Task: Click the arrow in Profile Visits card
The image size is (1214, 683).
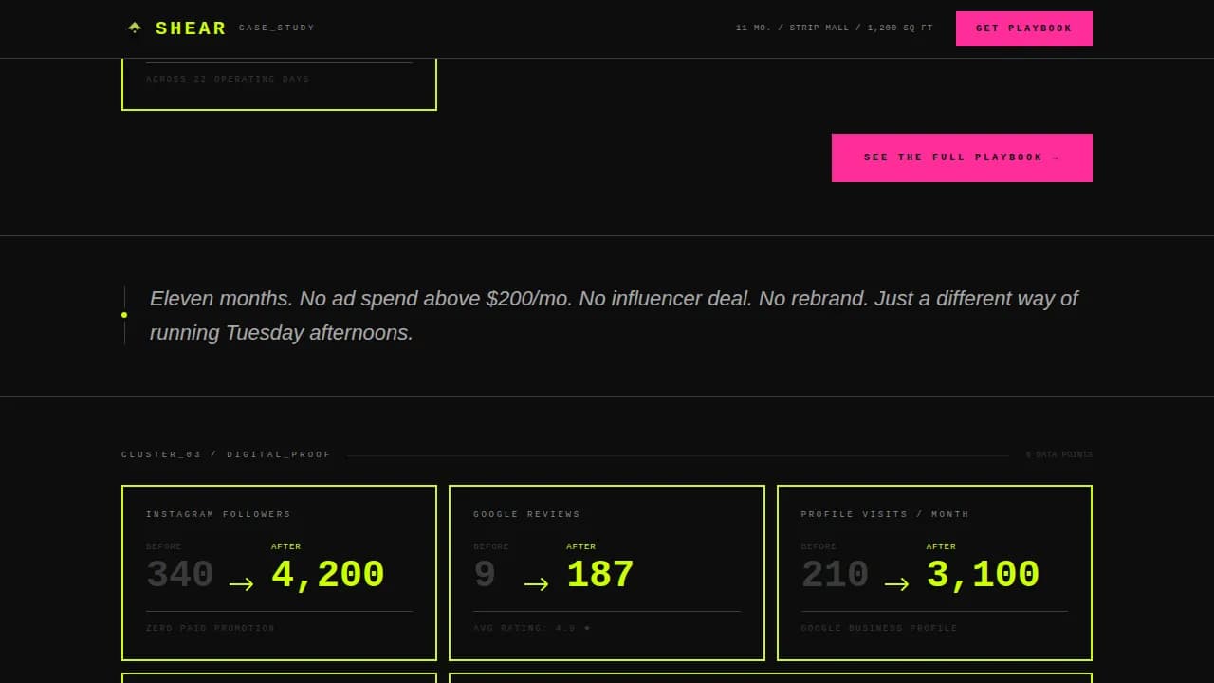Action: (x=897, y=583)
